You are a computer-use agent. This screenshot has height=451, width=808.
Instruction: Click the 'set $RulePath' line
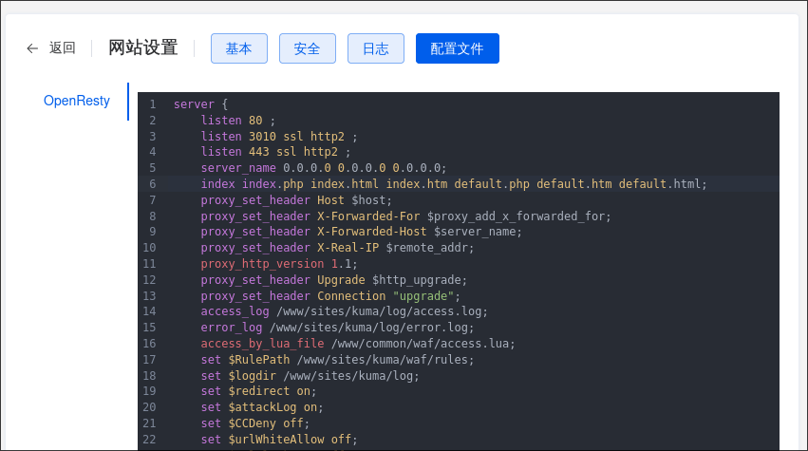click(337, 359)
